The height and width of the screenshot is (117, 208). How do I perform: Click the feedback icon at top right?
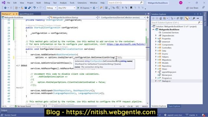tap(203, 7)
